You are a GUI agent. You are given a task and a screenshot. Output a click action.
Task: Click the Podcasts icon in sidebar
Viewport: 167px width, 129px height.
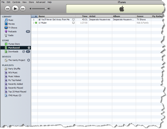click(6, 32)
